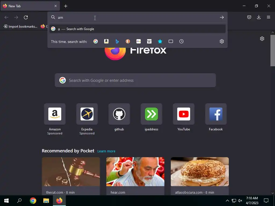Save to Pocket icon in toolbar
Viewport: 275px width, 206px height.
pos(249,17)
